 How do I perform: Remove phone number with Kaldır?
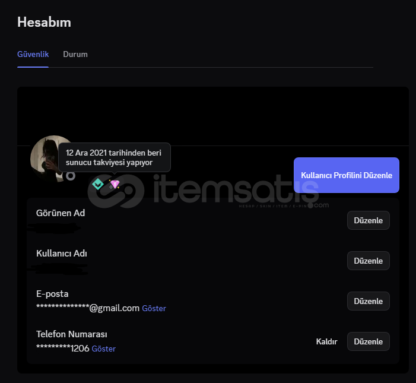(x=326, y=341)
